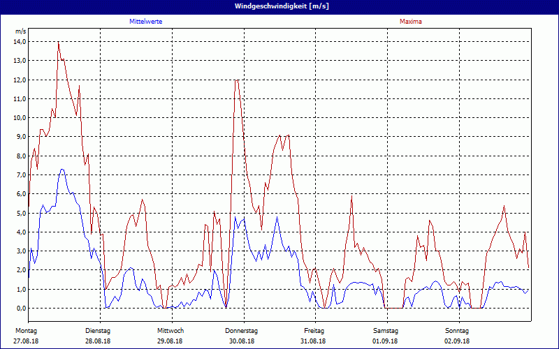Select the red Maxima legend label
559x349 pixels.
point(410,22)
